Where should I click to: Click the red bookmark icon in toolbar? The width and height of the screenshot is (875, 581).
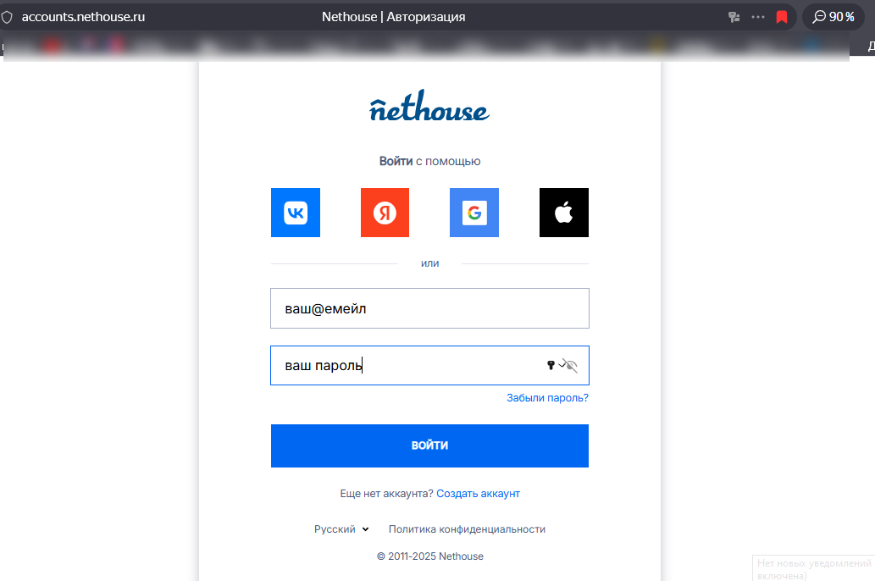[781, 16]
